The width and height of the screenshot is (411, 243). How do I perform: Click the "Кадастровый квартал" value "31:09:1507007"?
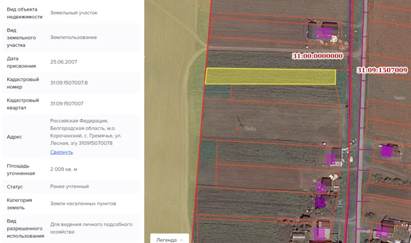67,104
